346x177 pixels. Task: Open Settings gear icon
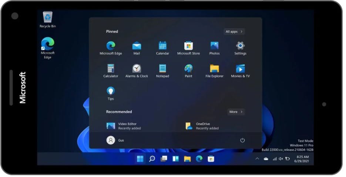click(240, 48)
